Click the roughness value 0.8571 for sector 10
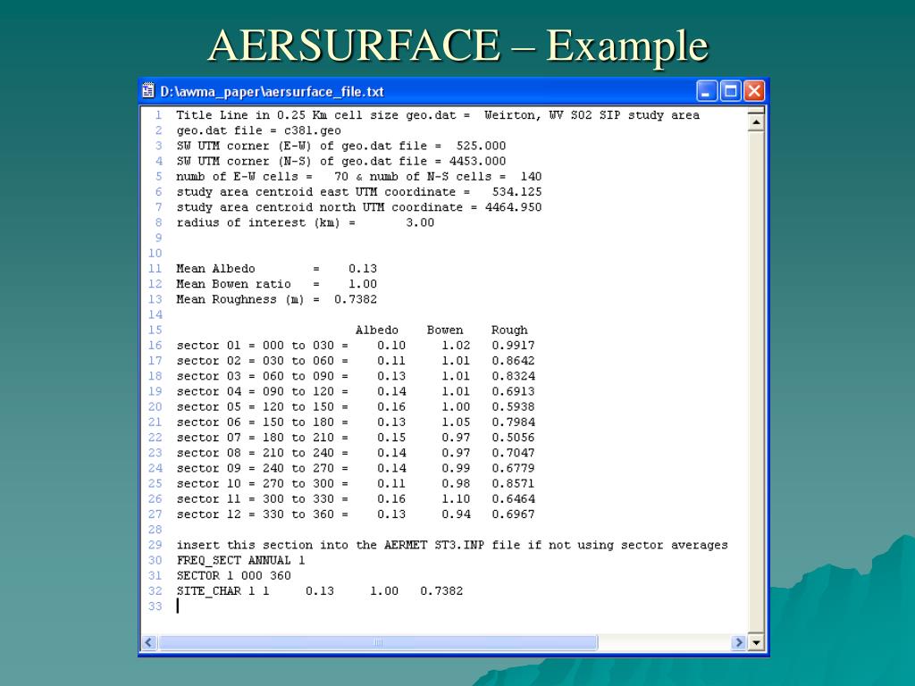Viewport: 915px width, 686px height. pyautogui.click(x=513, y=483)
